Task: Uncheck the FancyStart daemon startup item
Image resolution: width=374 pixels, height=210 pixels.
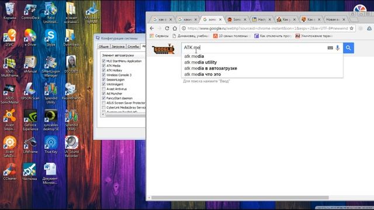Action: point(103,98)
